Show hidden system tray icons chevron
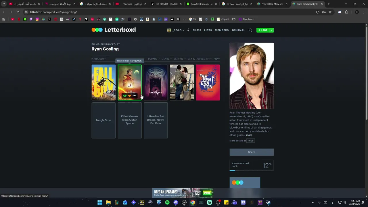This screenshot has height=207, width=368. point(313,202)
